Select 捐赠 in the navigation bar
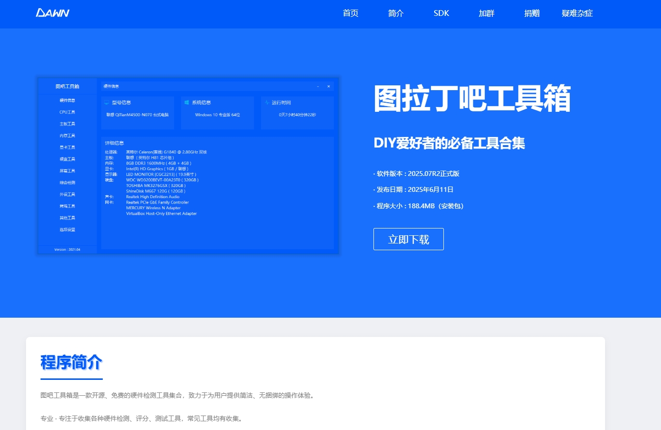 531,14
